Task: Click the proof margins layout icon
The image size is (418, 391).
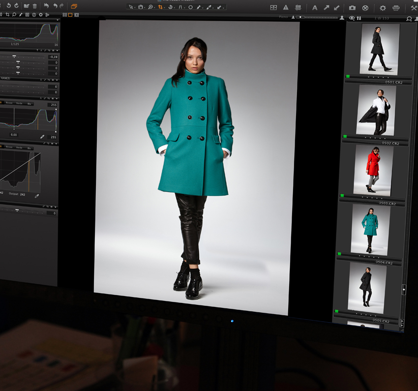Action: click(x=273, y=7)
